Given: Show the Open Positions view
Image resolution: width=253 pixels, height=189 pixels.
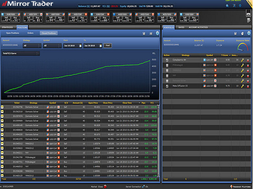Looking at the screenshot, I should [x=13, y=33].
